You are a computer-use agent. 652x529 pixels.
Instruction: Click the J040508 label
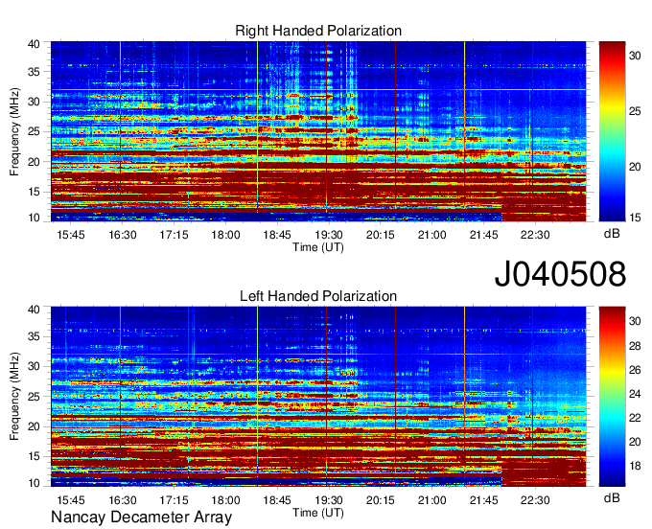click(x=560, y=274)
